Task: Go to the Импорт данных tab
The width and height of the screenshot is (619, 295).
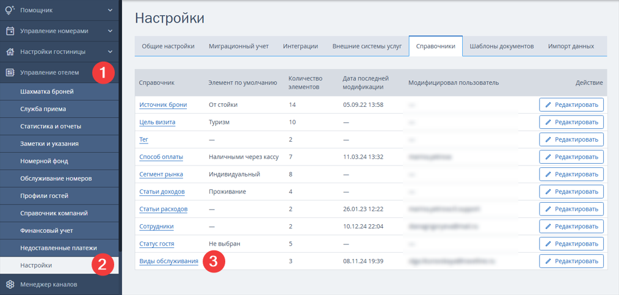Action: point(571,46)
